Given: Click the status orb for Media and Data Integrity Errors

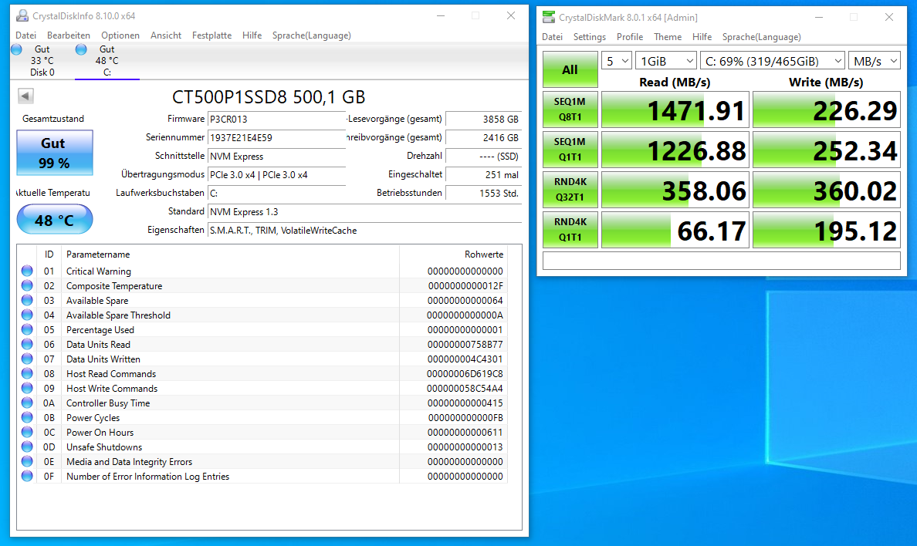Looking at the screenshot, I should 27,460.
